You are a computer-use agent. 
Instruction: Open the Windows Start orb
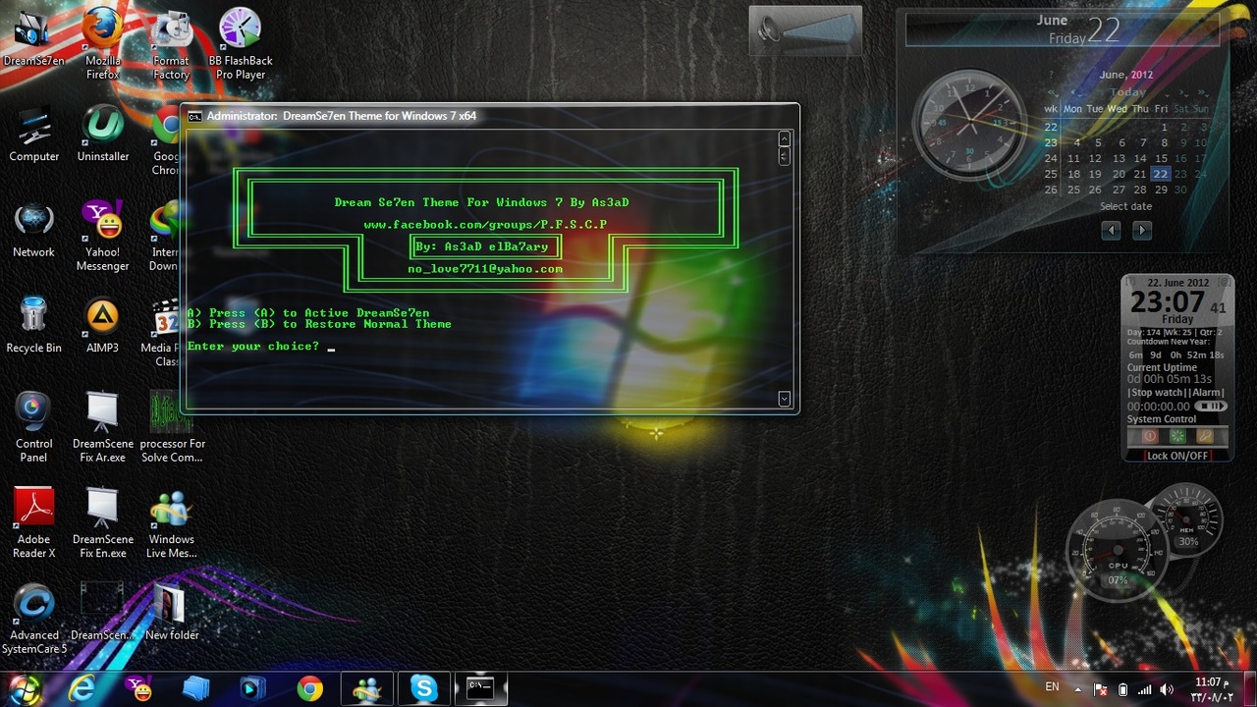pos(25,687)
